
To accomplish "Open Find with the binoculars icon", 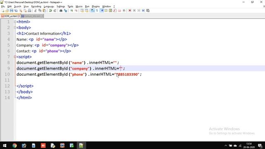I will click(x=61, y=11).
